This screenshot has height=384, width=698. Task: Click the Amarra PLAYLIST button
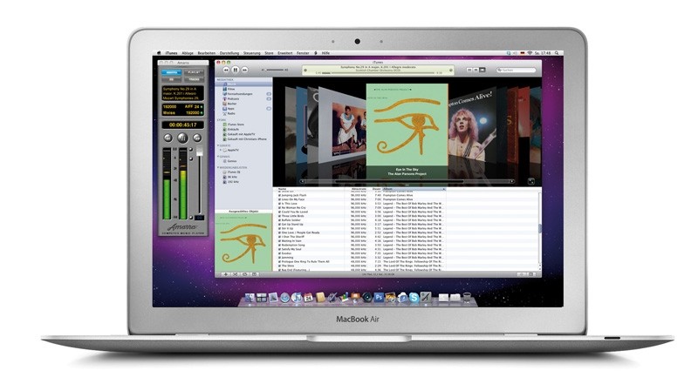pos(194,72)
